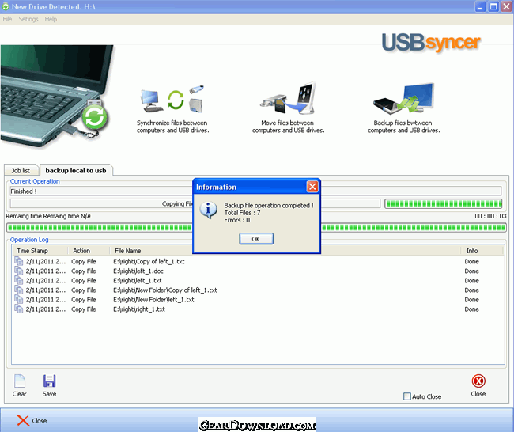The width and height of the screenshot is (514, 432).
Task: Click copy icon for Copy of left_1.txt row
Action: pos(19,261)
